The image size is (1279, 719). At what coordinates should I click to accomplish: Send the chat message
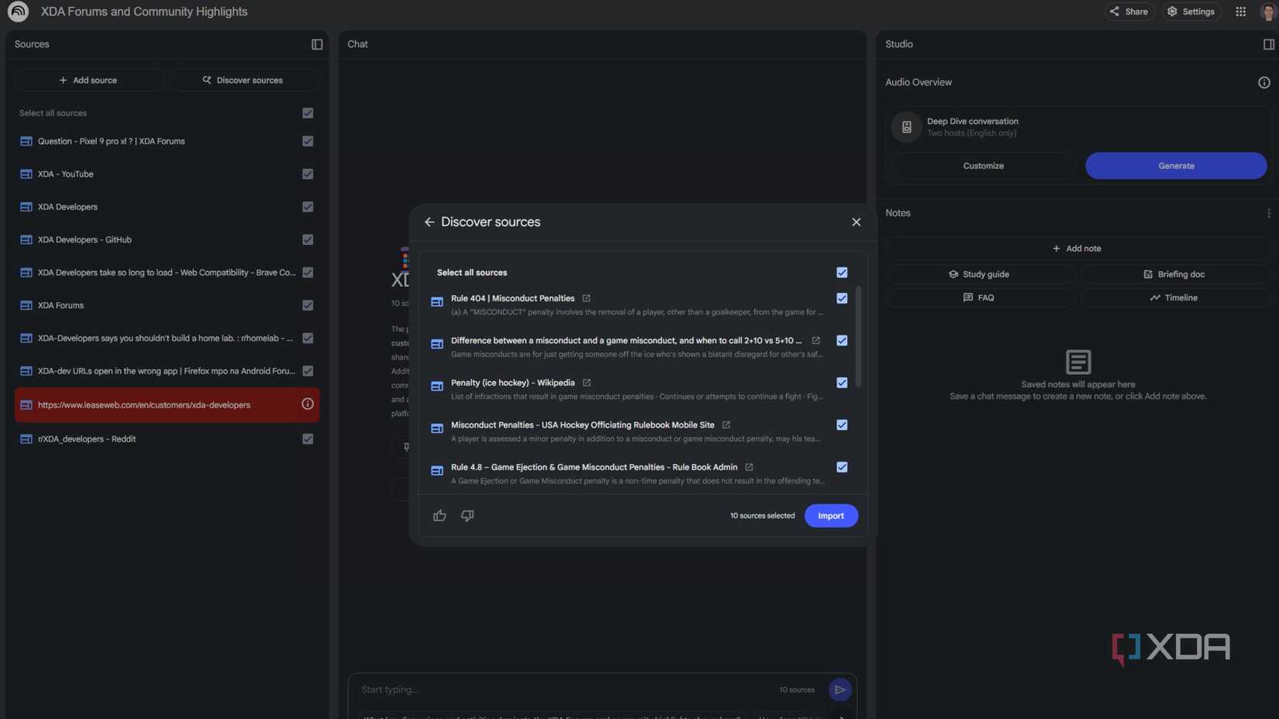tap(839, 690)
